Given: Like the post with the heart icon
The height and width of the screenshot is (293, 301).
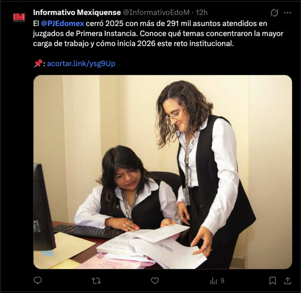Looking at the screenshot, I should pos(155,281).
